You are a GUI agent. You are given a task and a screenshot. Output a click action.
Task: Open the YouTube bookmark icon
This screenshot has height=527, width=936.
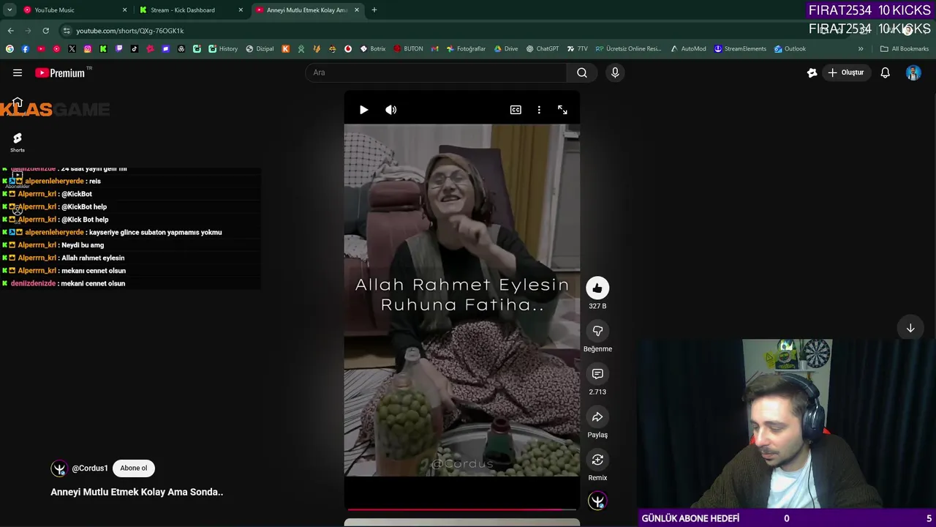click(x=41, y=49)
